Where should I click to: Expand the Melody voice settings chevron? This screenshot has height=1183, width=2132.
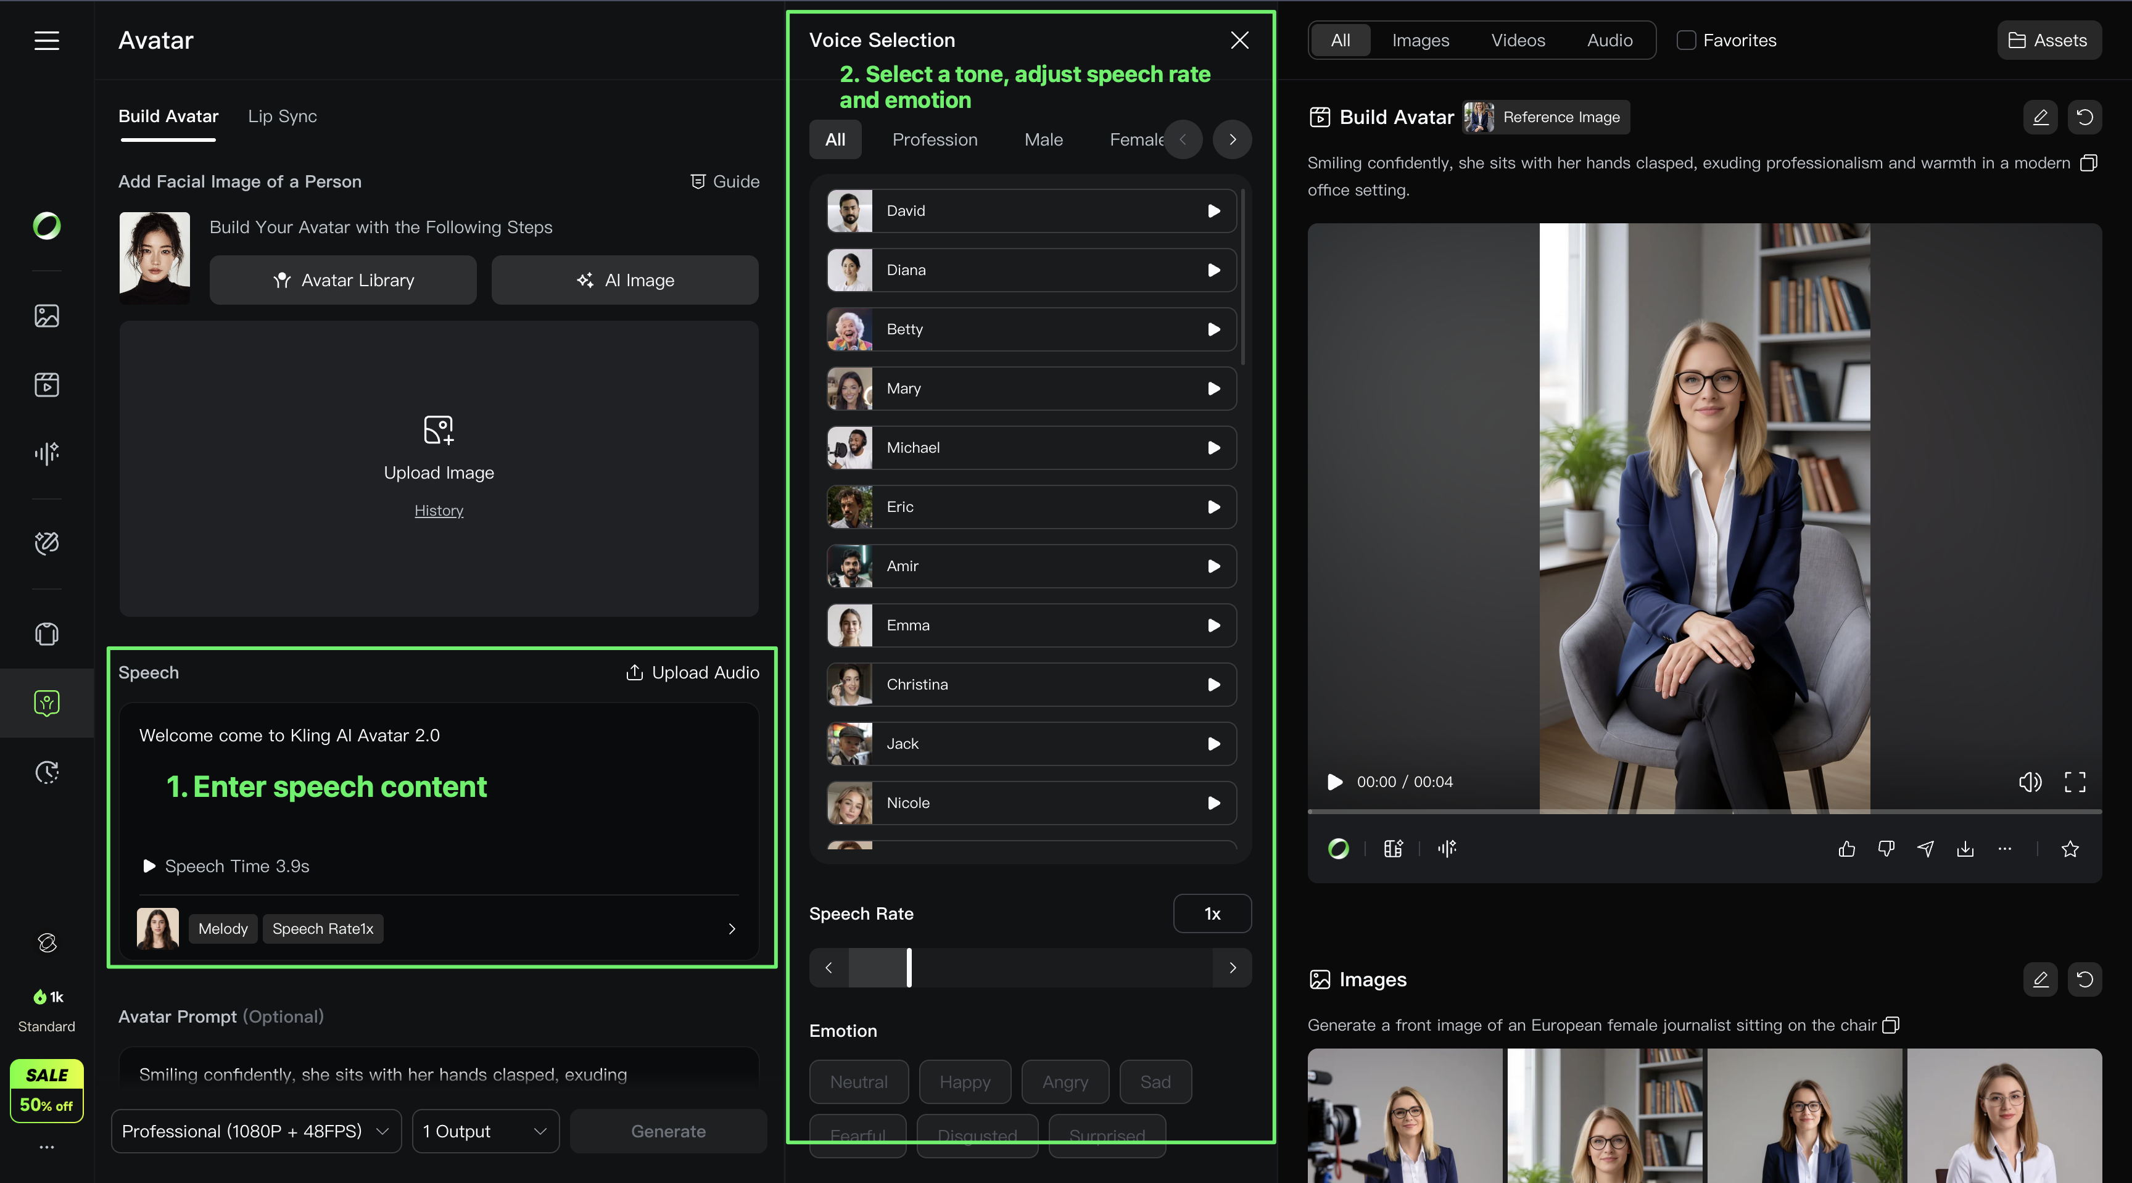[x=732, y=929]
